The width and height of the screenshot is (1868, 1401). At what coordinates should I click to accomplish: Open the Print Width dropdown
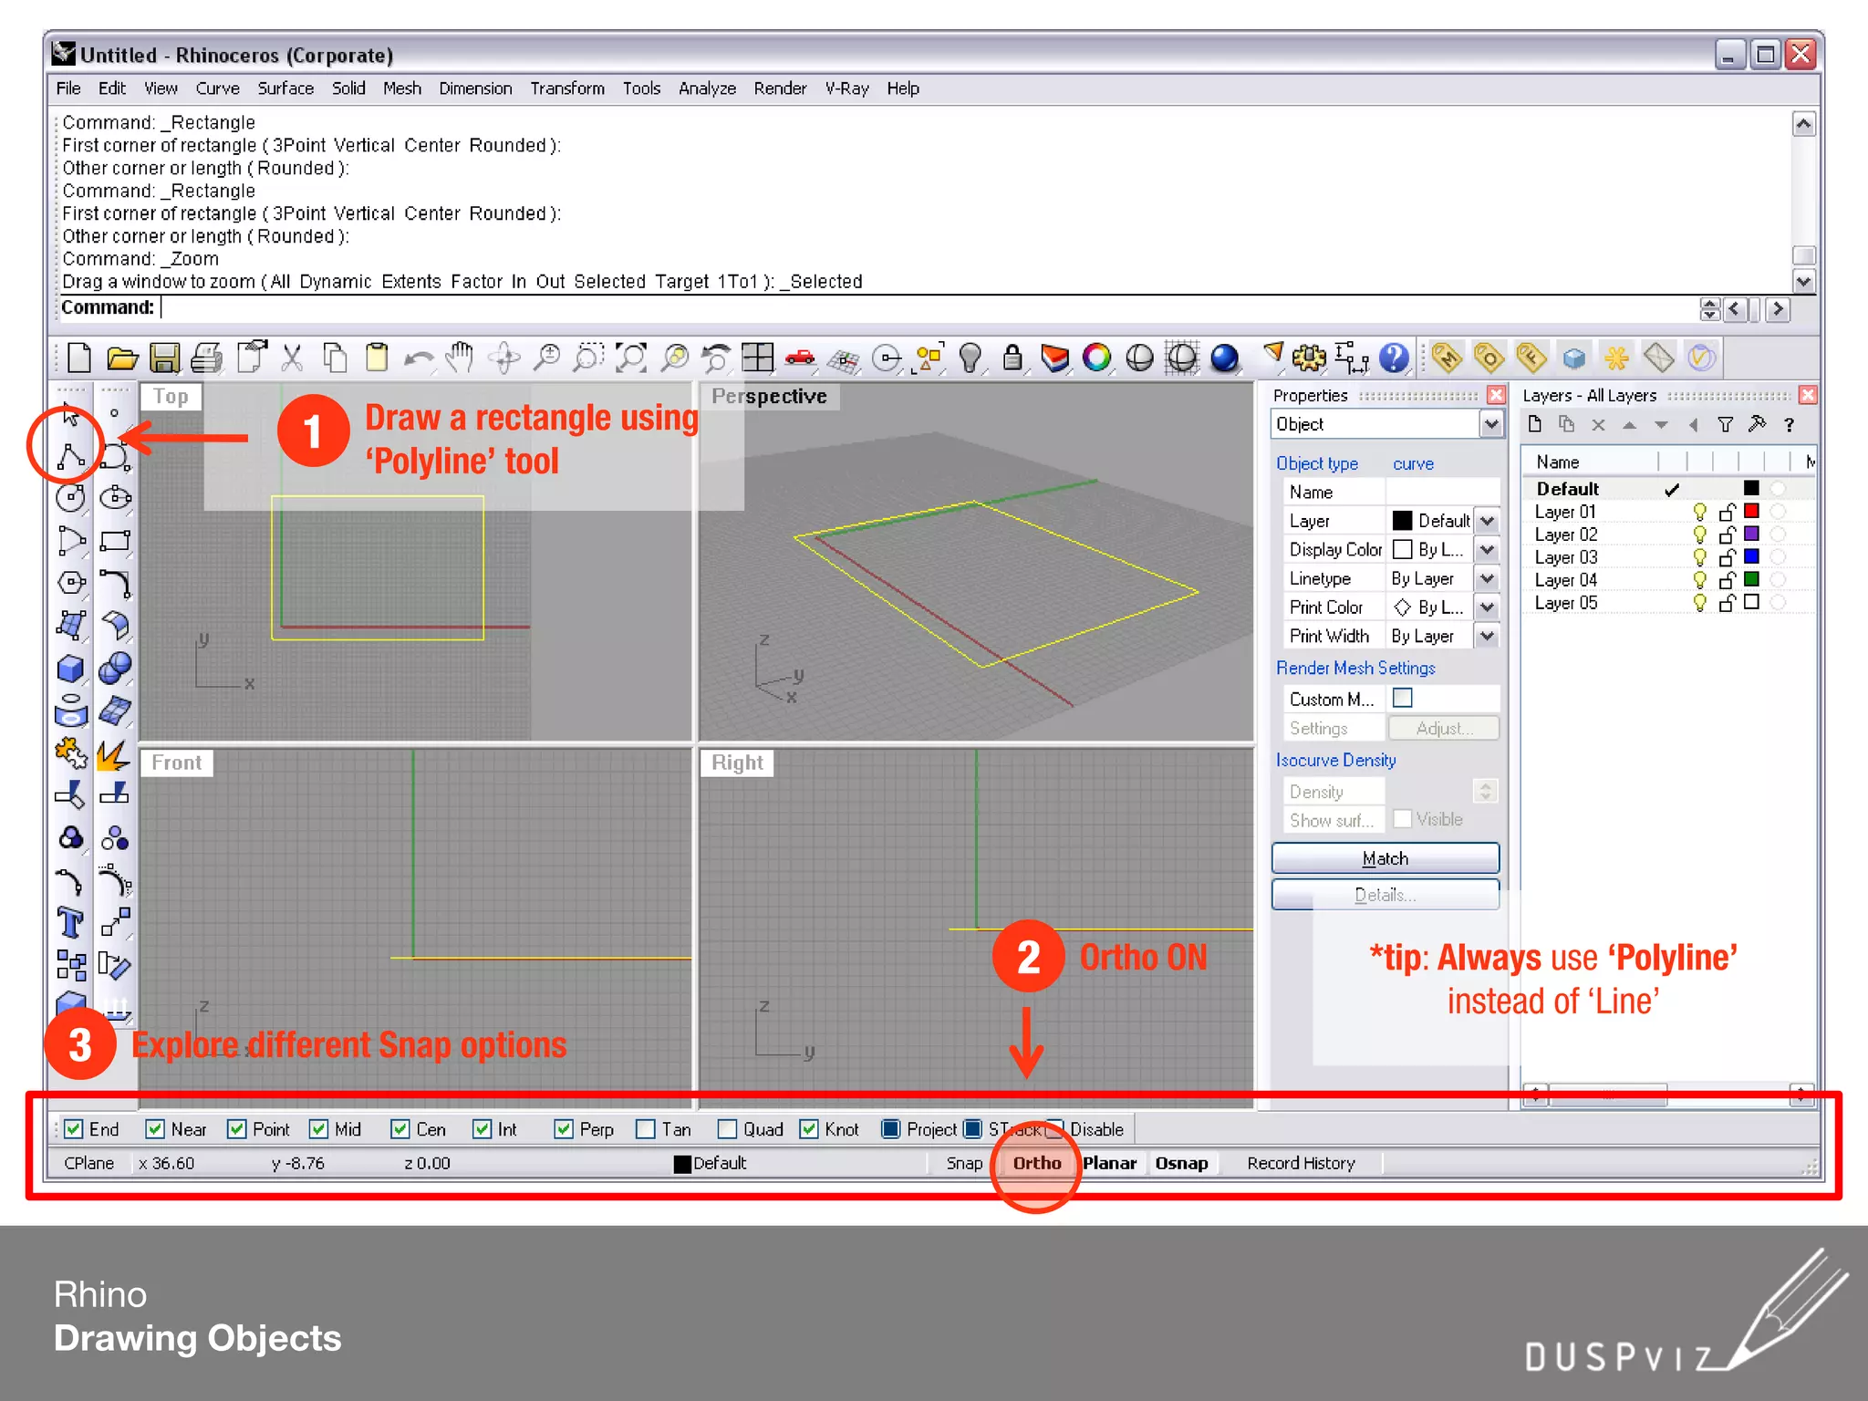pyautogui.click(x=1487, y=636)
